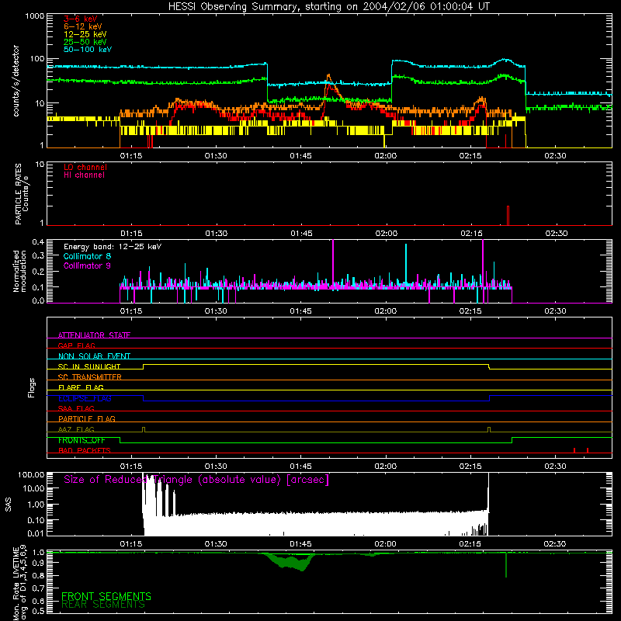Image resolution: width=621 pixels, height=621 pixels.
Task: Click the 'FRONT SEGMENTS' legend label
Action: [x=106, y=596]
